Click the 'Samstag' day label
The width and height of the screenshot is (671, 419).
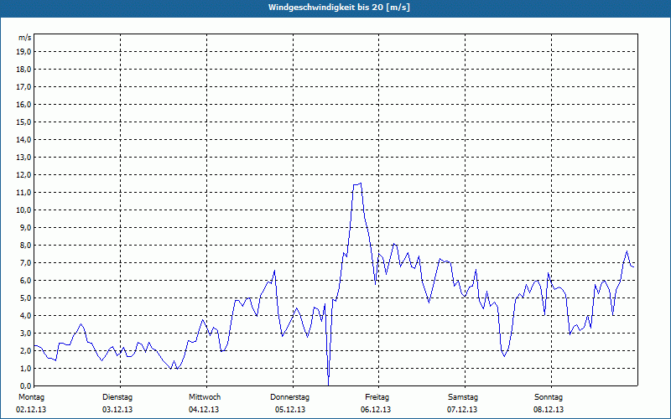463,397
